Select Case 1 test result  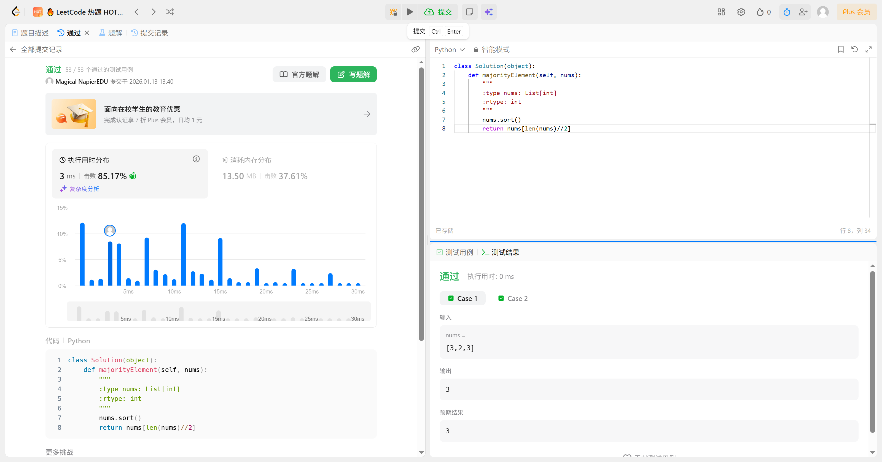pyautogui.click(x=462, y=298)
